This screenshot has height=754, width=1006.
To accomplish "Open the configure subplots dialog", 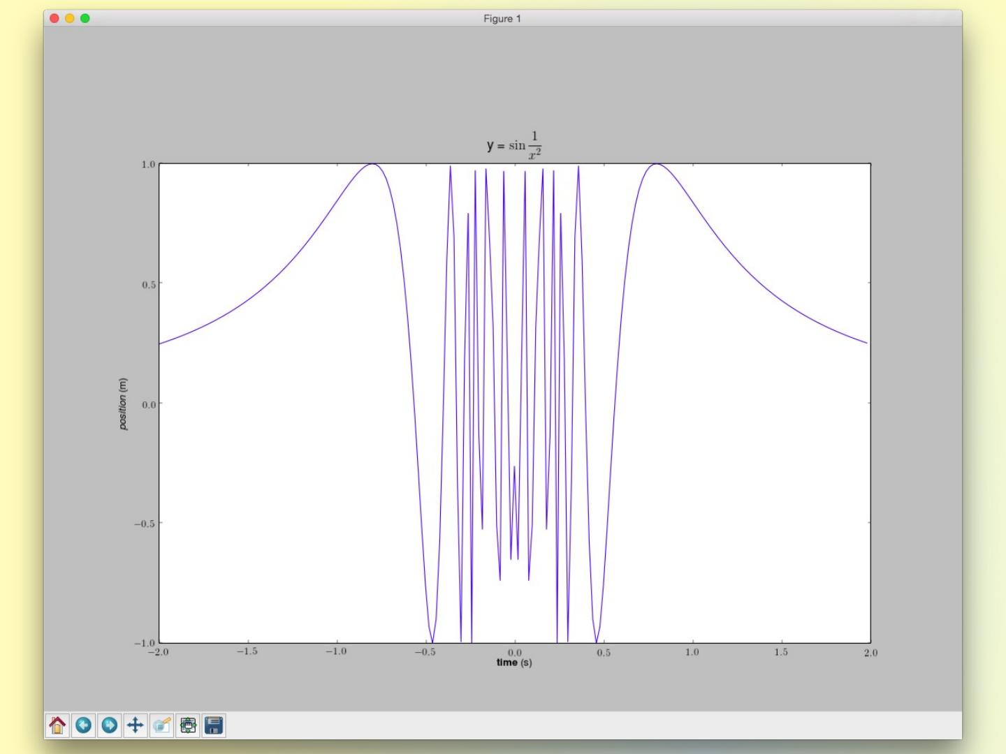I will [x=188, y=725].
